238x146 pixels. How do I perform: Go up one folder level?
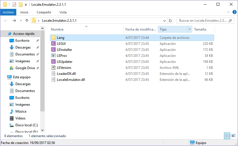[27, 21]
